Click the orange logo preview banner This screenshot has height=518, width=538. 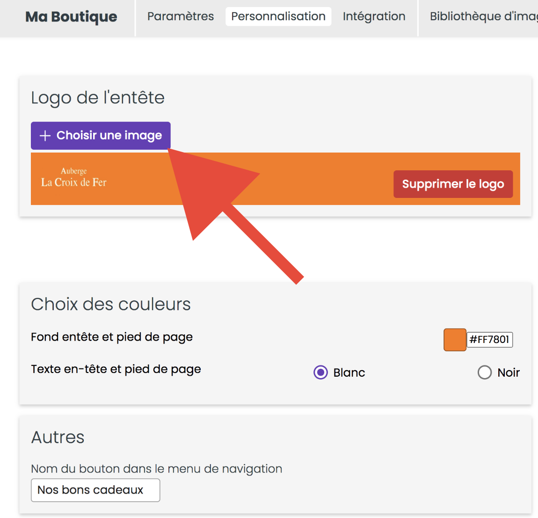click(x=276, y=179)
